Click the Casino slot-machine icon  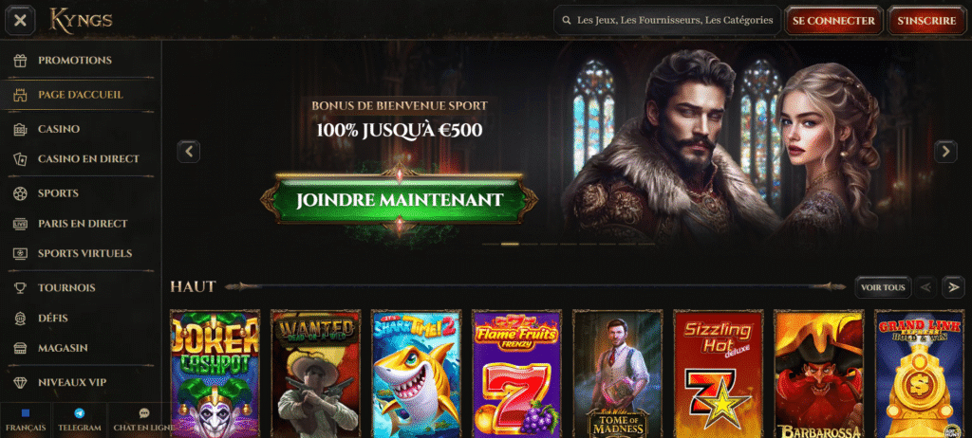pyautogui.click(x=21, y=129)
